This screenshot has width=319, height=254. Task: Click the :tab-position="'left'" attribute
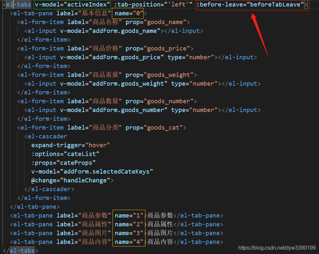(x=153, y=5)
